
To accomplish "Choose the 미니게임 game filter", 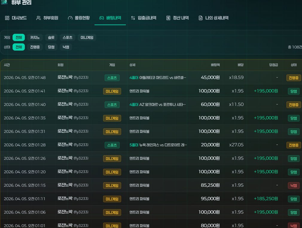I will tap(87, 38).
